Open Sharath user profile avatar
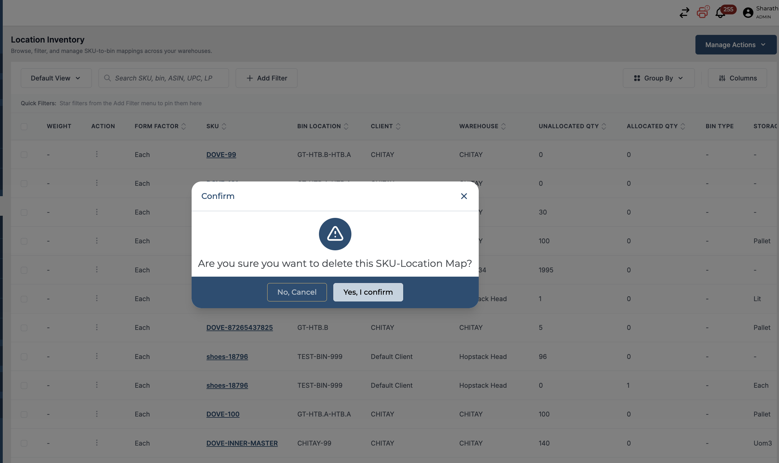The image size is (779, 463). tap(748, 13)
